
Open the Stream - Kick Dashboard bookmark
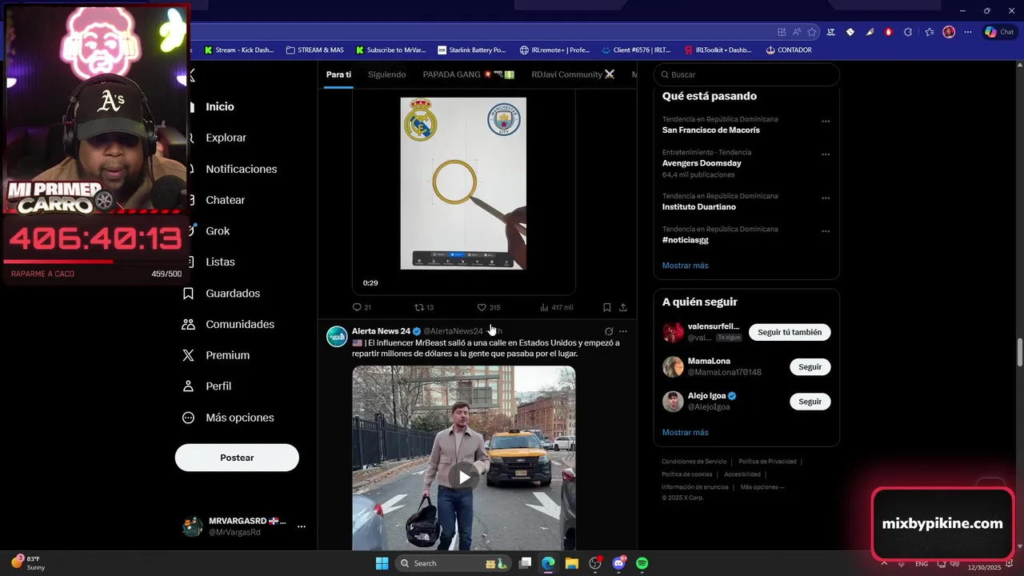(x=239, y=50)
